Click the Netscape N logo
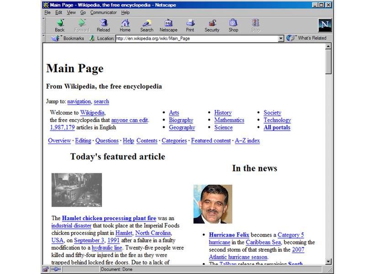Viewport: 375px width, 274px height. click(x=325, y=25)
